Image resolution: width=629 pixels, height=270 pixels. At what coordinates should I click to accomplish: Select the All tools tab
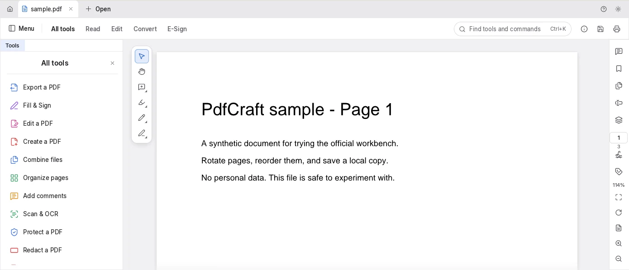pos(63,29)
